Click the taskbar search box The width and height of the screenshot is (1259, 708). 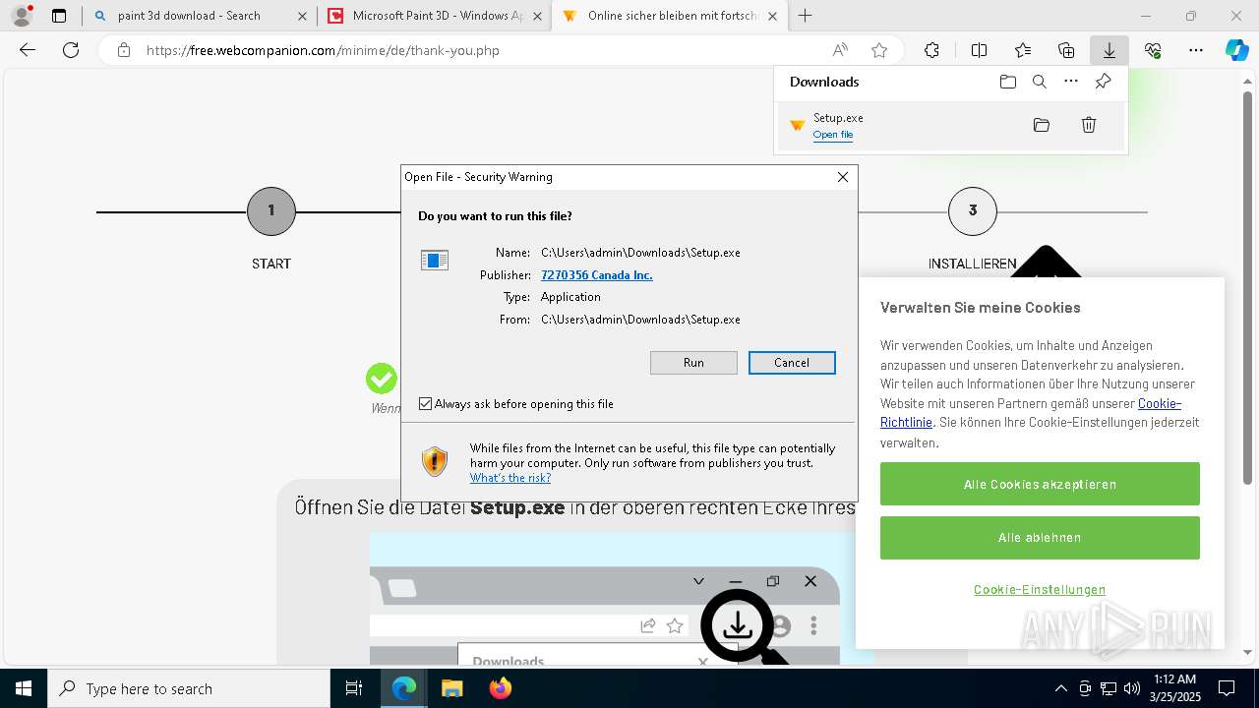pyautogui.click(x=189, y=688)
